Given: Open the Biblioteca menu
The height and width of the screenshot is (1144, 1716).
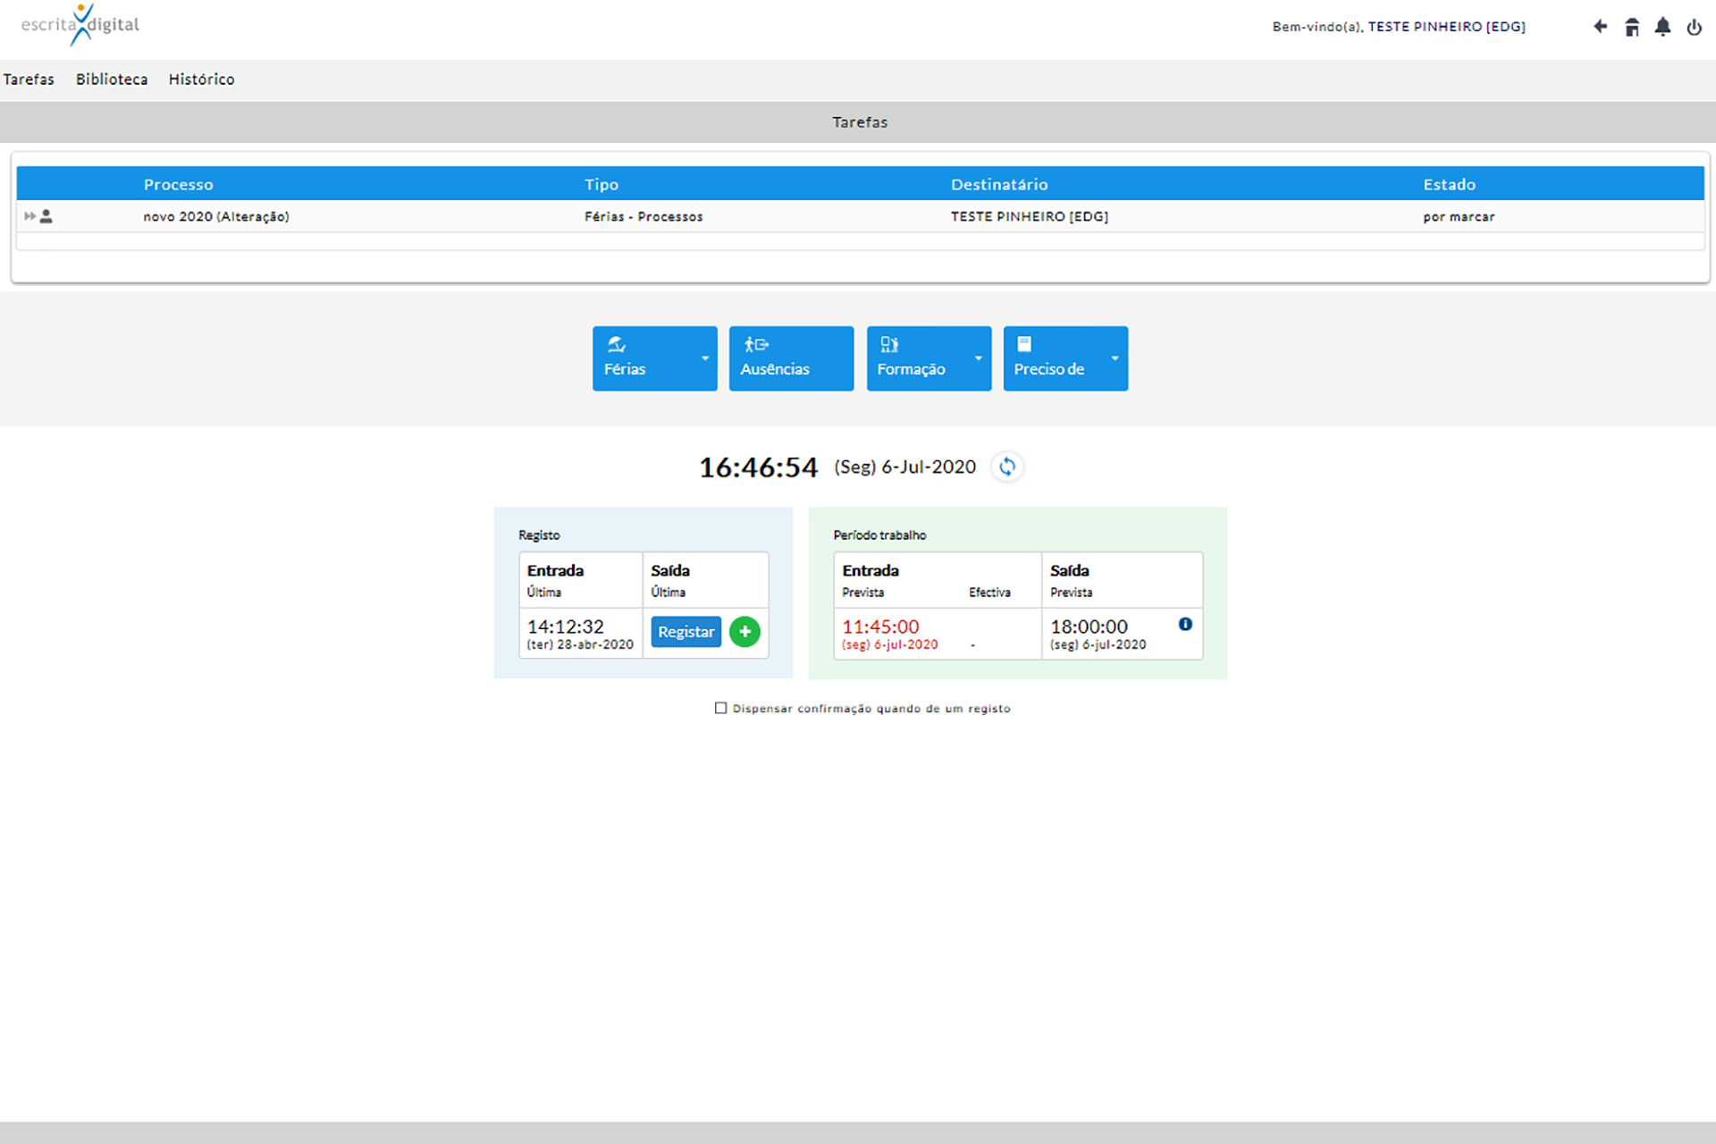Looking at the screenshot, I should click(x=112, y=80).
